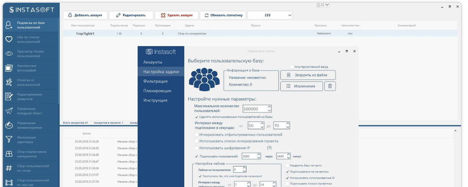
Task: Click the Отписка от пользователей icon
Action: [9, 82]
